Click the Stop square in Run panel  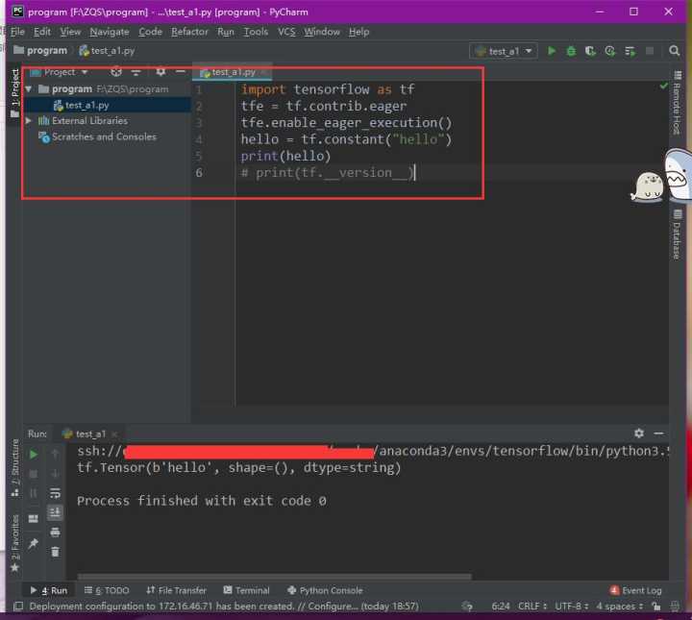point(33,474)
